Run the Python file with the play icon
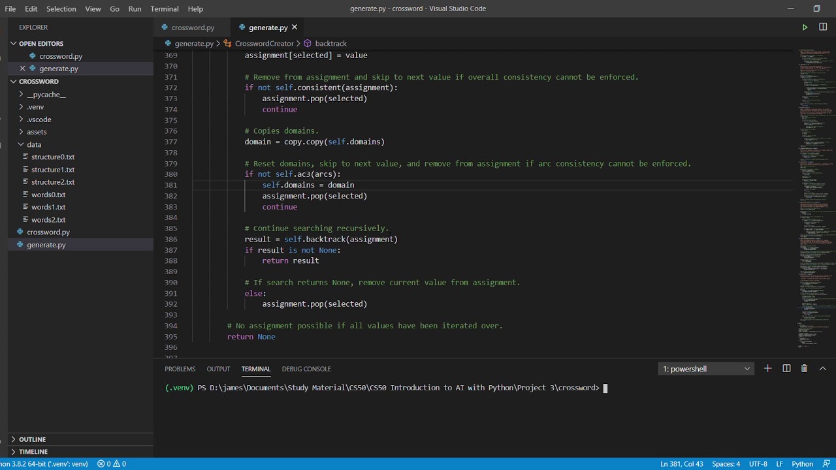The height and width of the screenshot is (470, 836). (x=805, y=27)
